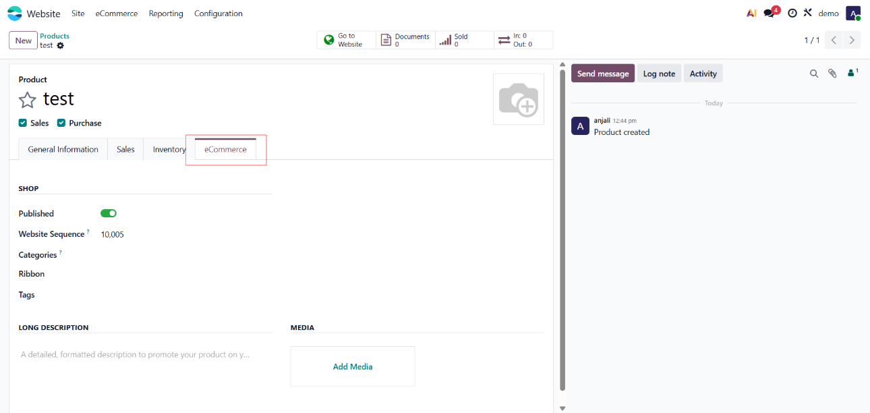
Task: Uncheck the Purchase checkbox
Action: pos(61,123)
